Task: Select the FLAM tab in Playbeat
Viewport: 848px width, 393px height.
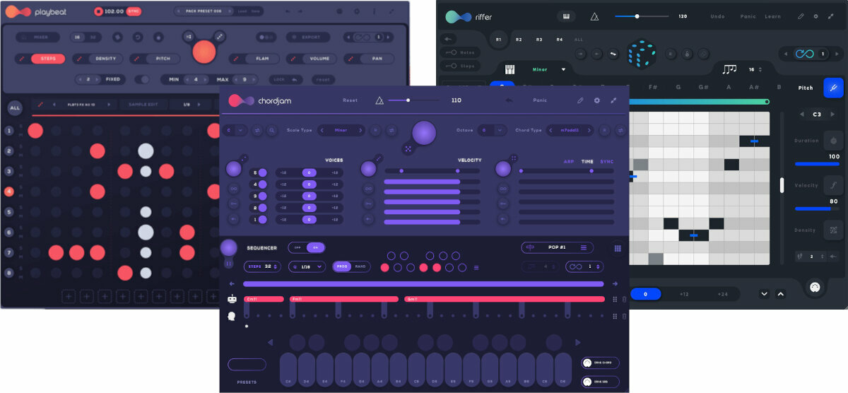Action: pos(262,59)
